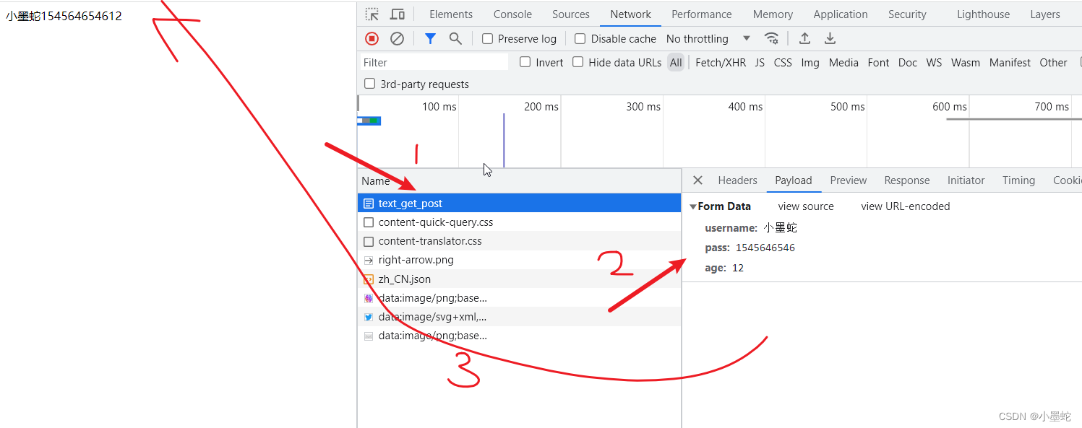Check the Invert filter checkbox
1082x428 pixels.
525,62
